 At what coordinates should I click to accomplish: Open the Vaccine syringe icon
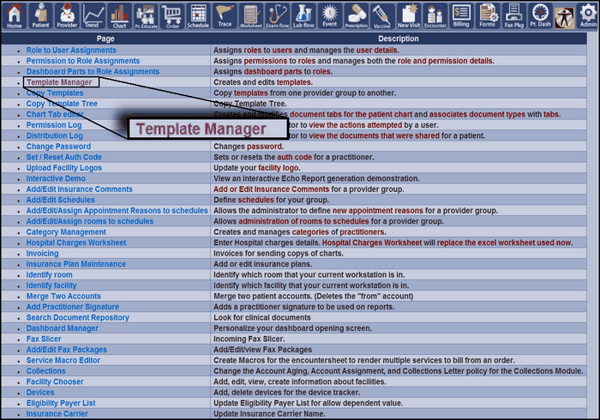coord(382,15)
